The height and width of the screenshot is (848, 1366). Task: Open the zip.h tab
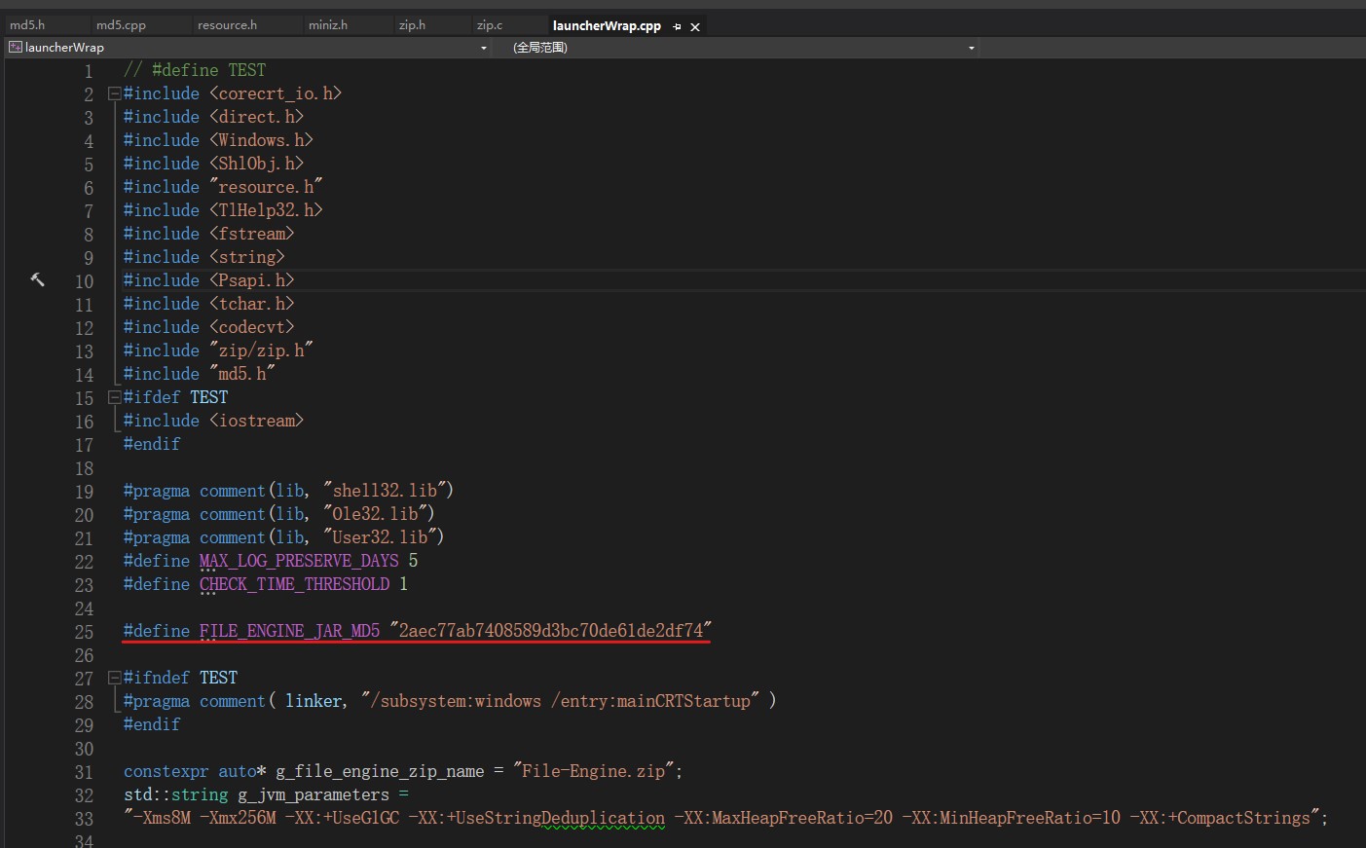pyautogui.click(x=412, y=25)
